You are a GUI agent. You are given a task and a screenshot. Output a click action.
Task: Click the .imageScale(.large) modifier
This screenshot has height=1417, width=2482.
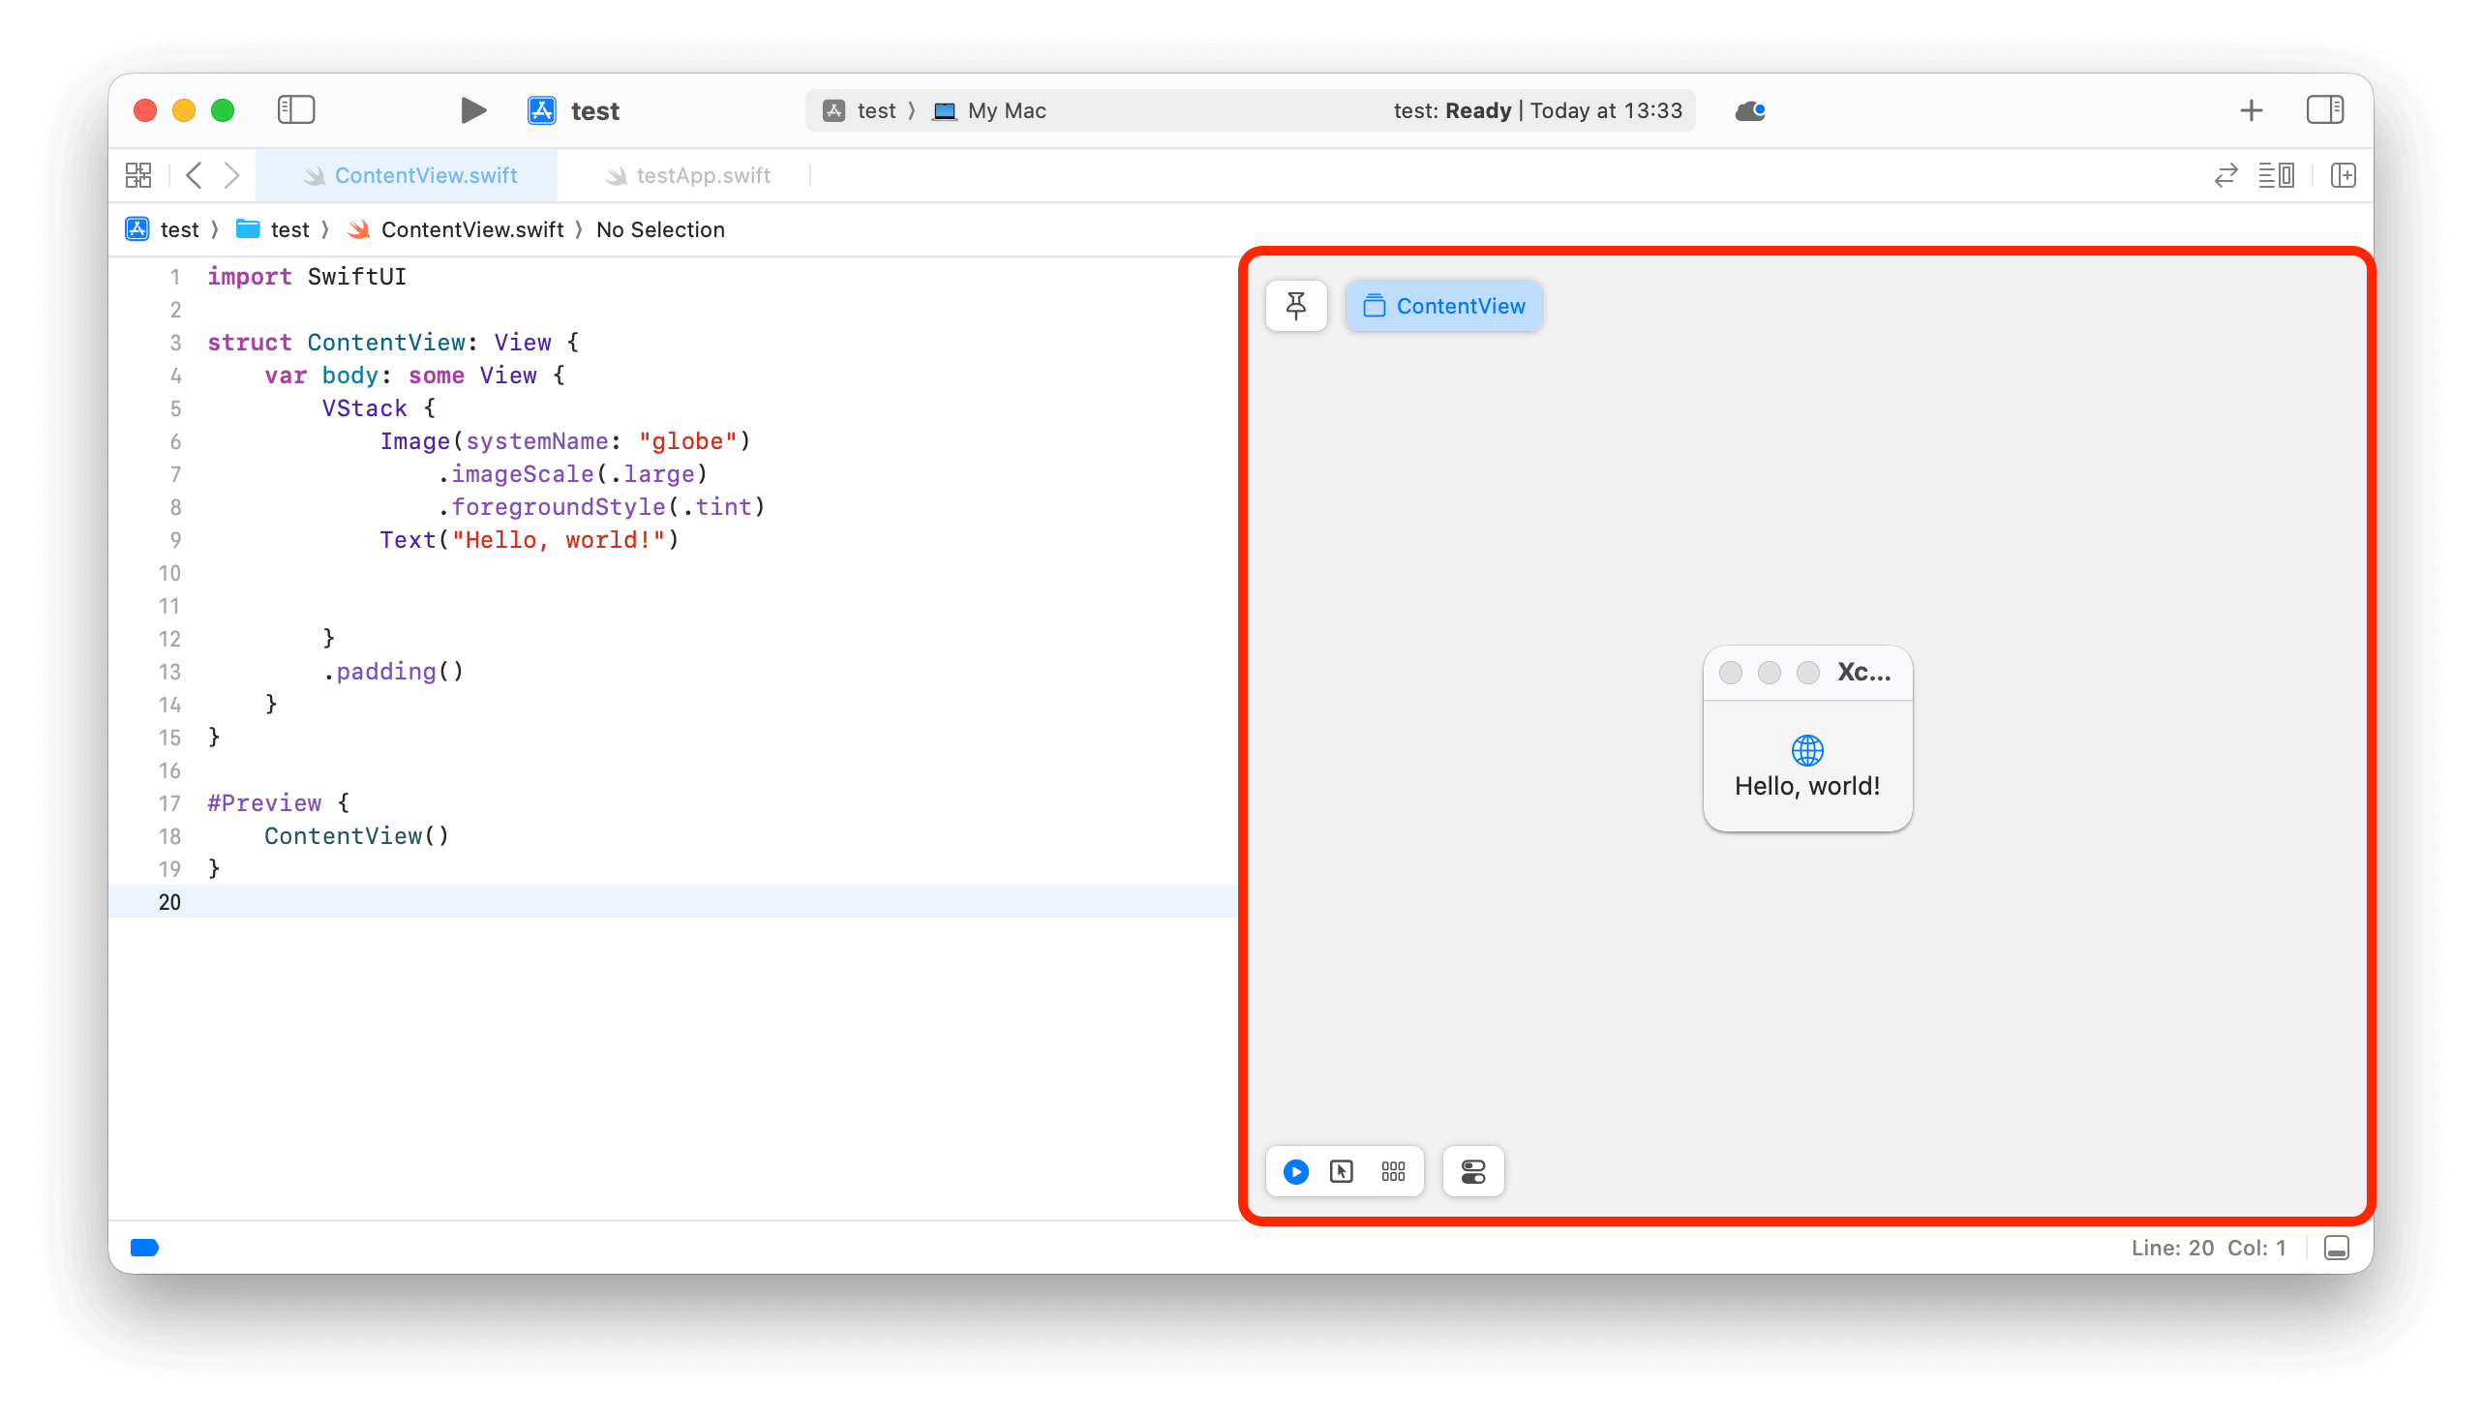tap(572, 474)
